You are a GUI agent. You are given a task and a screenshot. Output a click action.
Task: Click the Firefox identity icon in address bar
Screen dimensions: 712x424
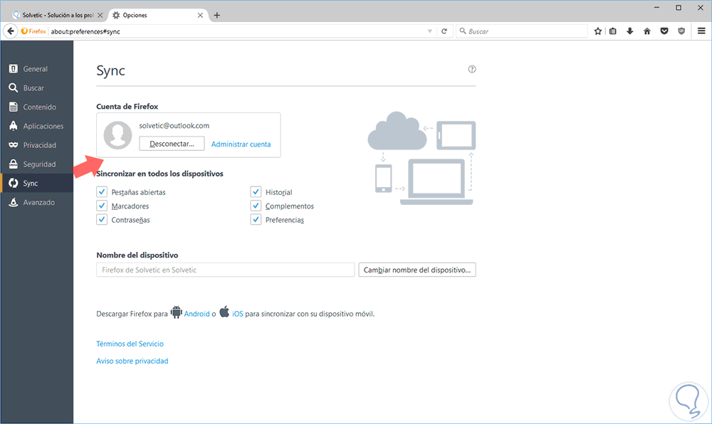33,31
